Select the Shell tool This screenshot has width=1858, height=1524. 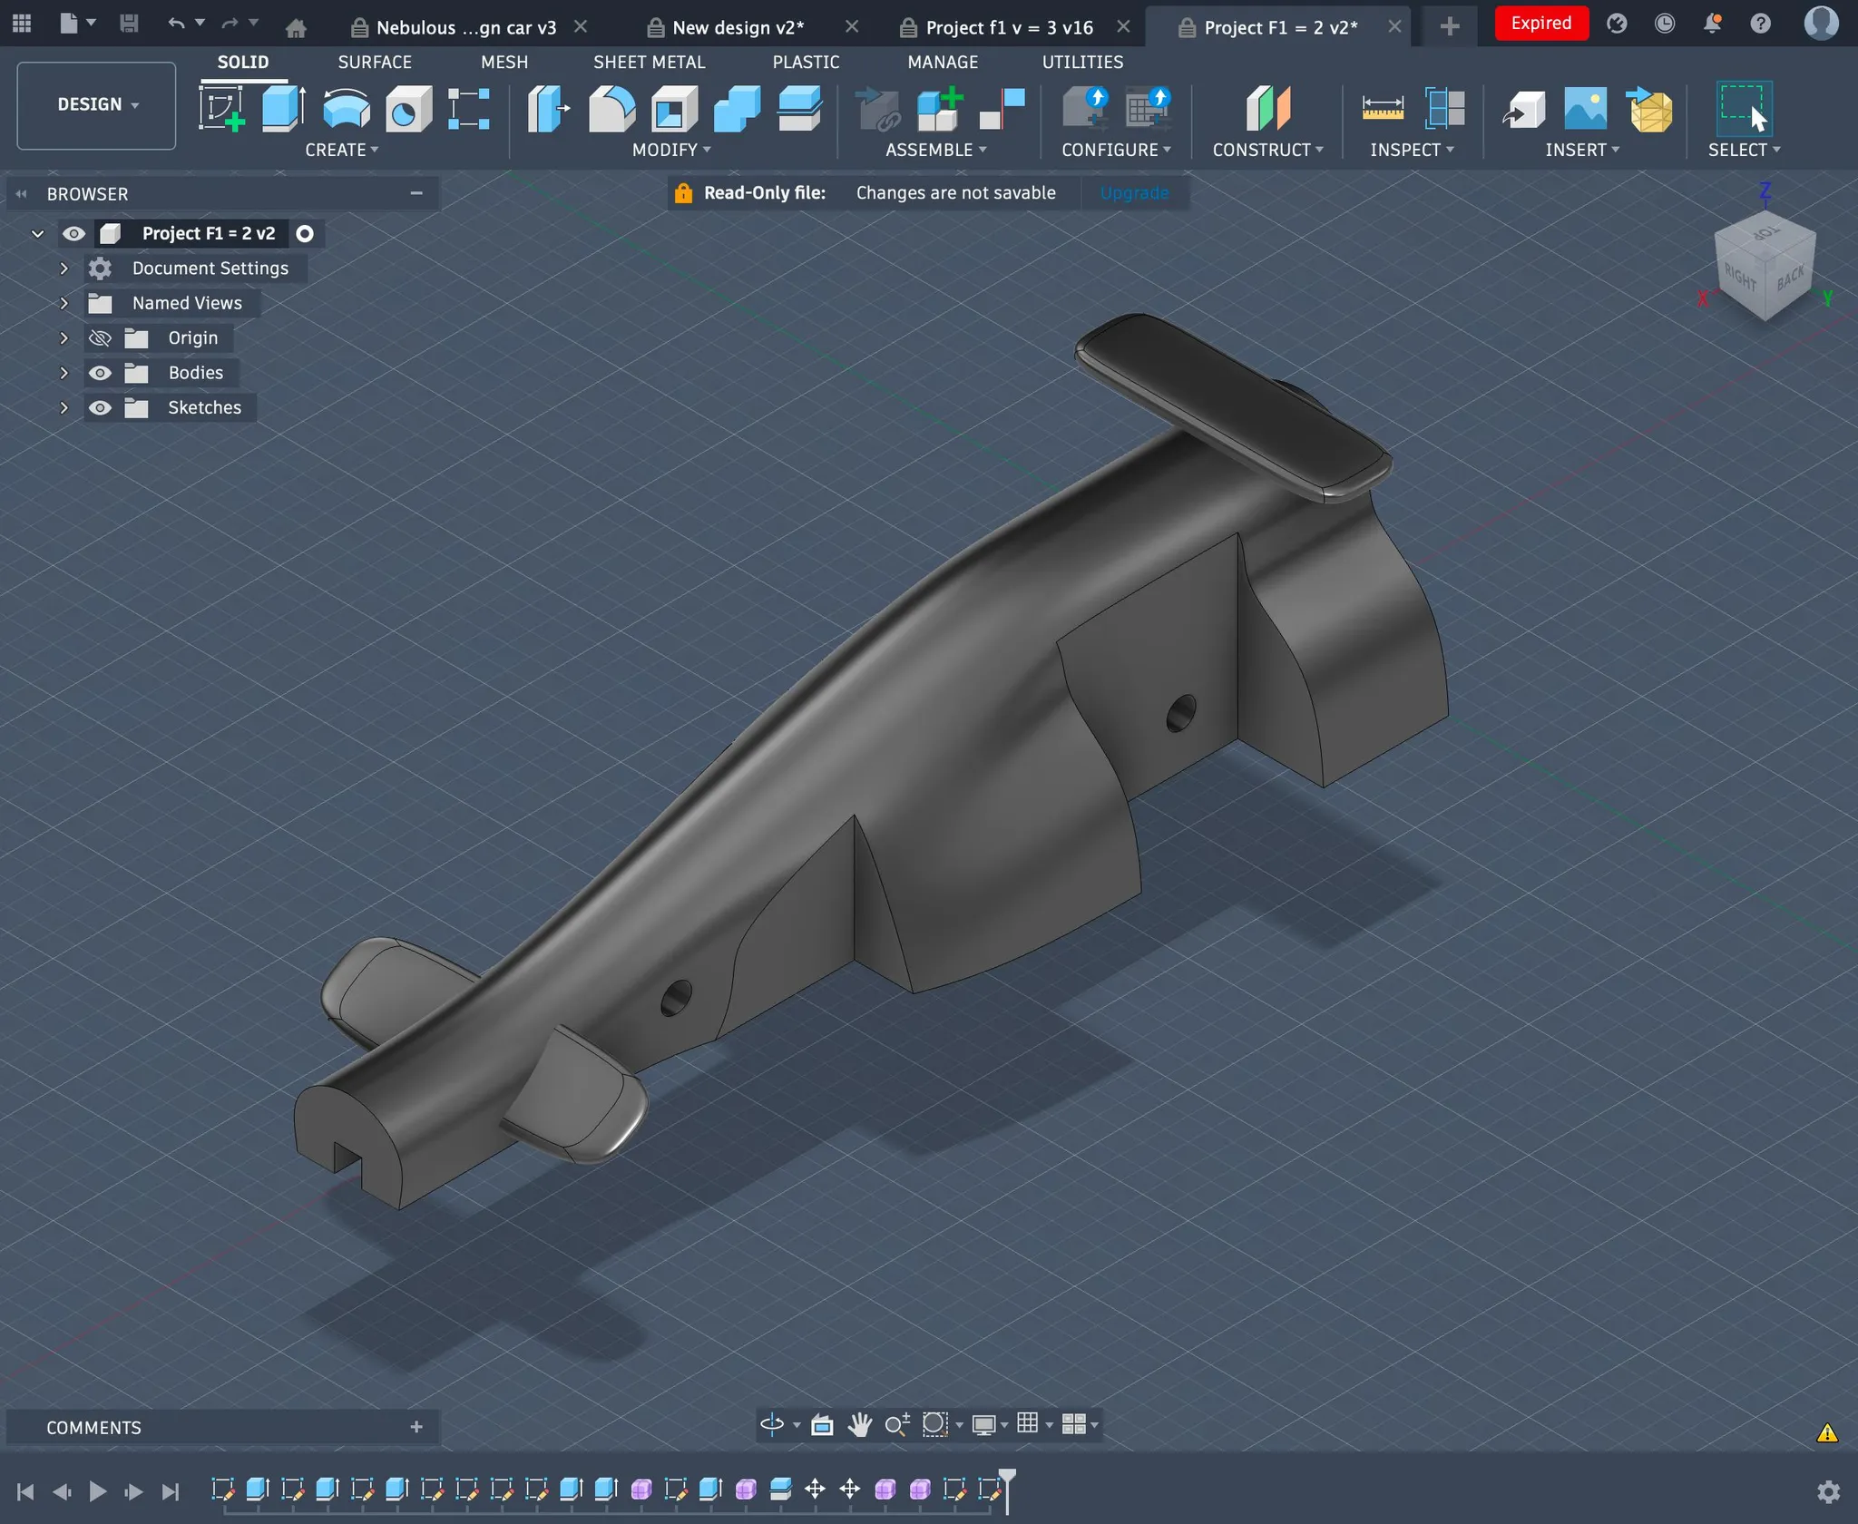point(674,109)
